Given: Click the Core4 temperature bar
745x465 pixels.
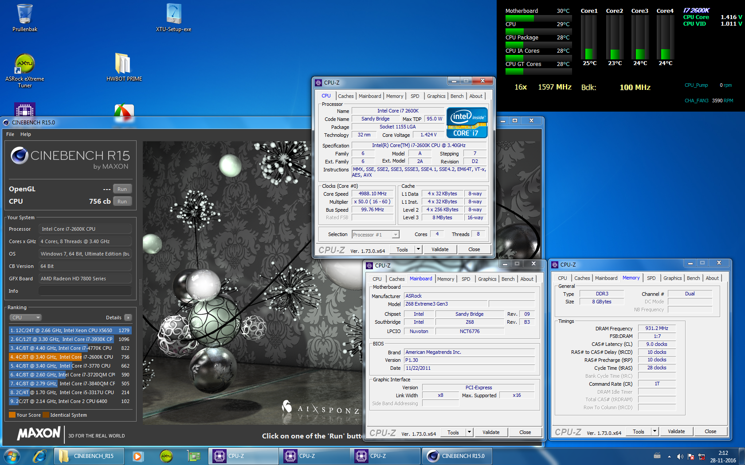Looking at the screenshot, I should click(665, 37).
